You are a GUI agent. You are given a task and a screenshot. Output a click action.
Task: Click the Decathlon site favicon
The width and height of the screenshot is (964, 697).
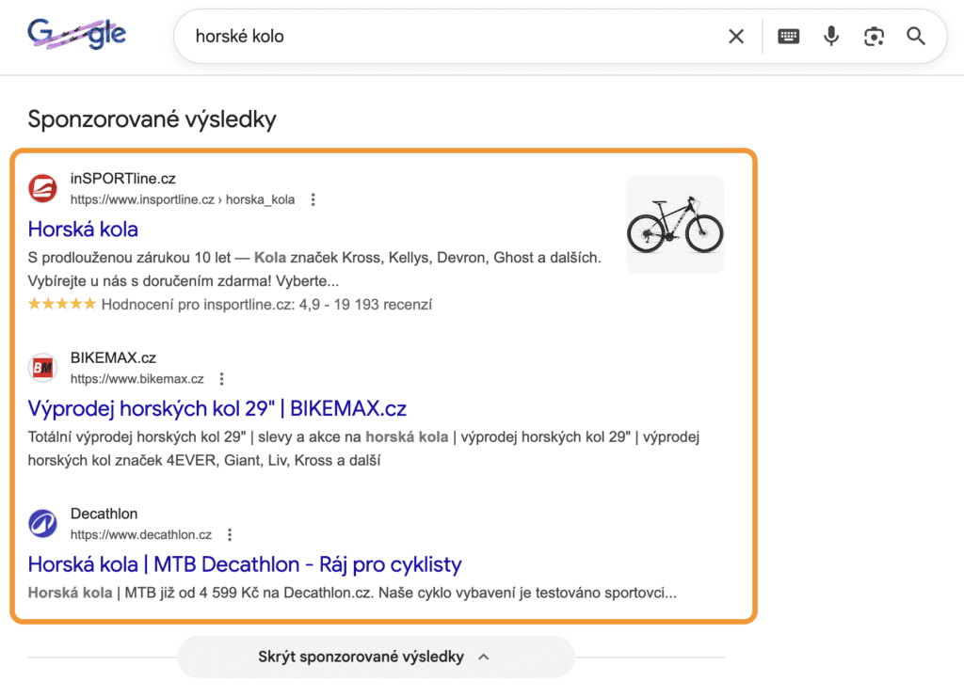42,523
